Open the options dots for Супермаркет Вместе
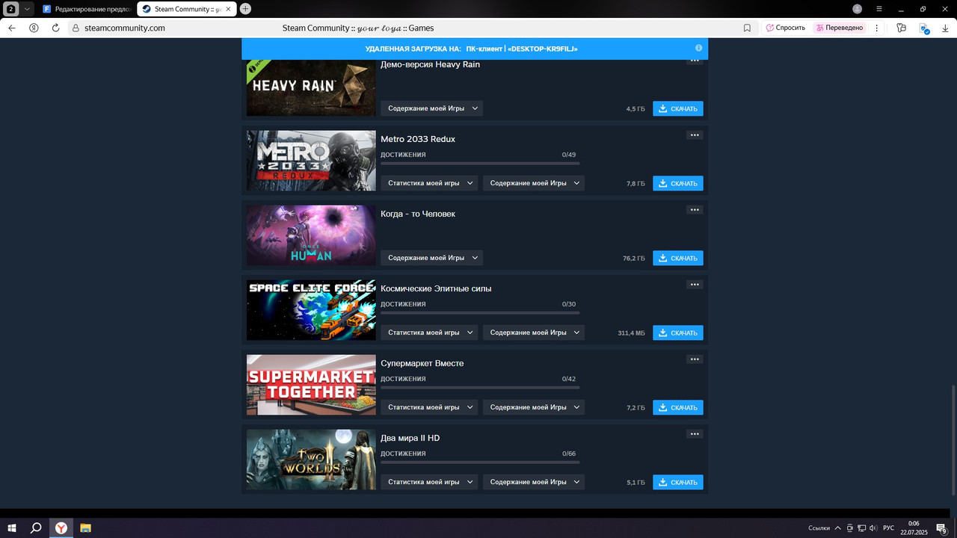Screen dimensions: 957x538 (x=695, y=359)
